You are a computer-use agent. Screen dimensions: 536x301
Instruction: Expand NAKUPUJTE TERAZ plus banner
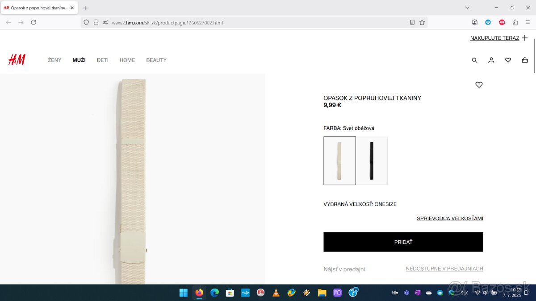499,38
